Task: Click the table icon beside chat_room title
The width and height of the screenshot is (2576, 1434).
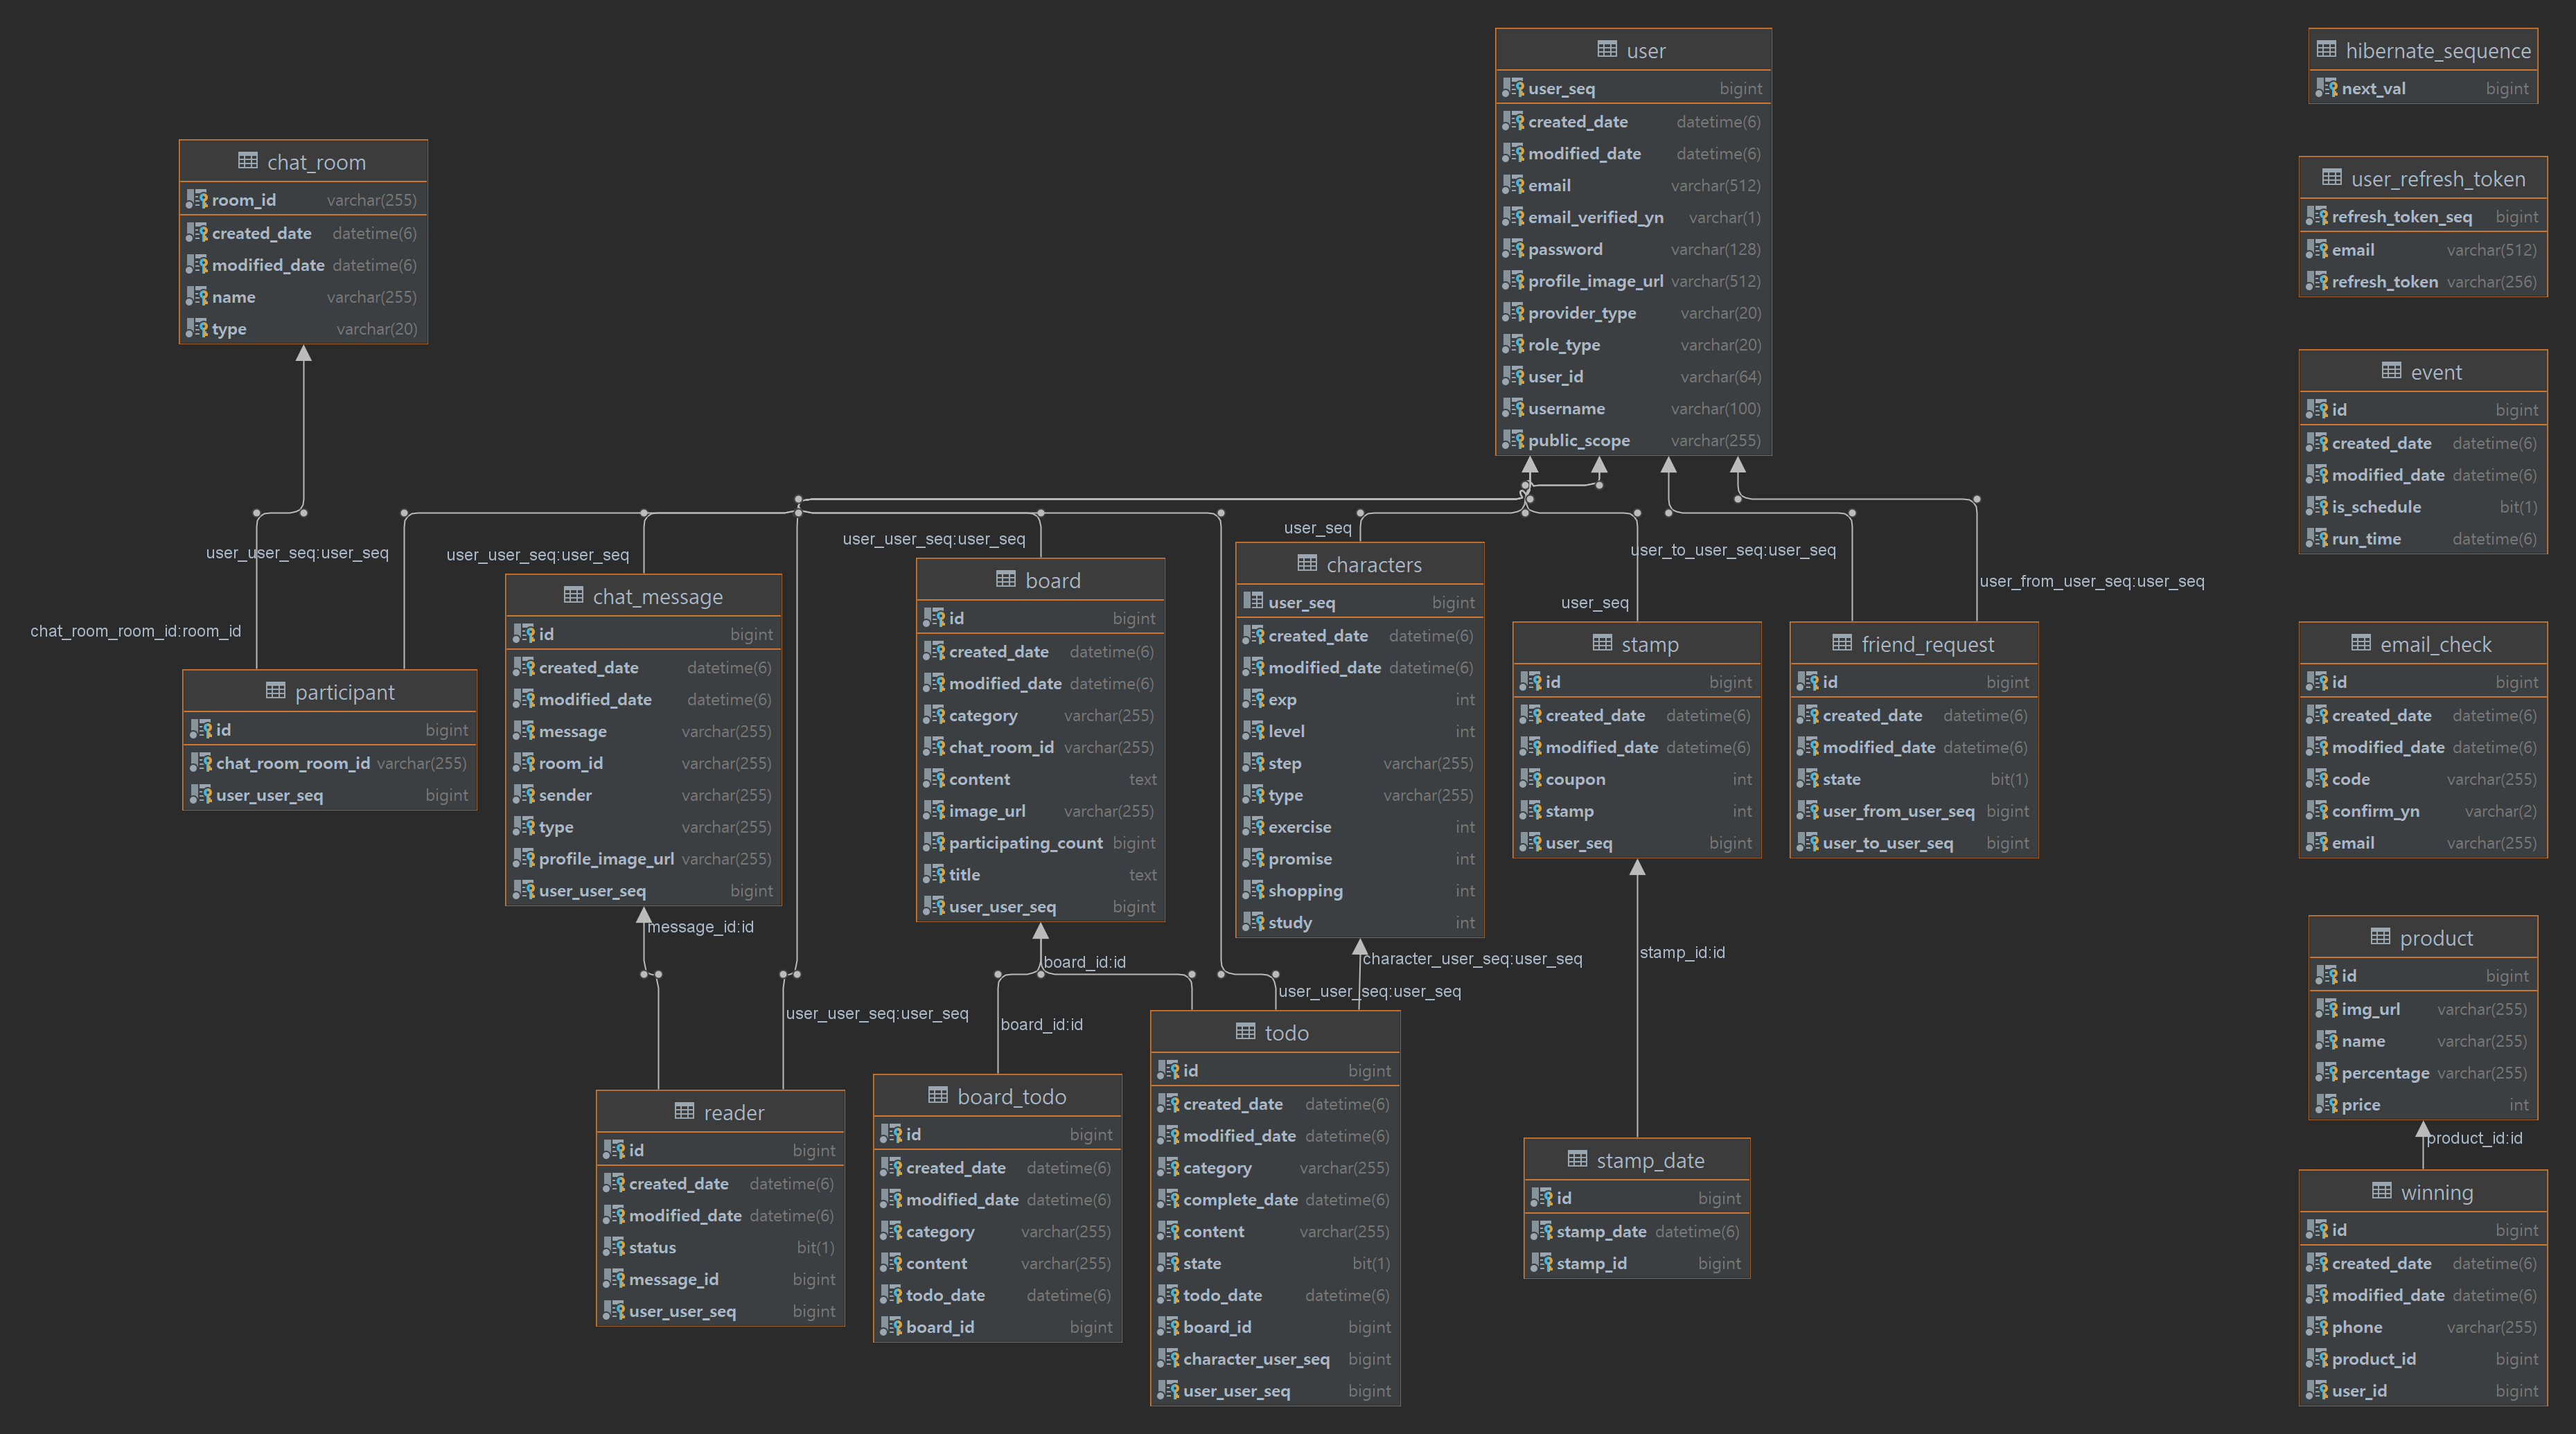Action: [247, 161]
